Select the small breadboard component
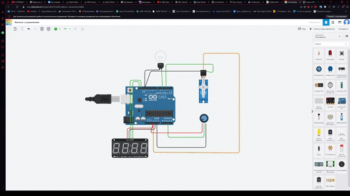Image resolution: width=350 pixels, height=196 pixels. point(319,103)
